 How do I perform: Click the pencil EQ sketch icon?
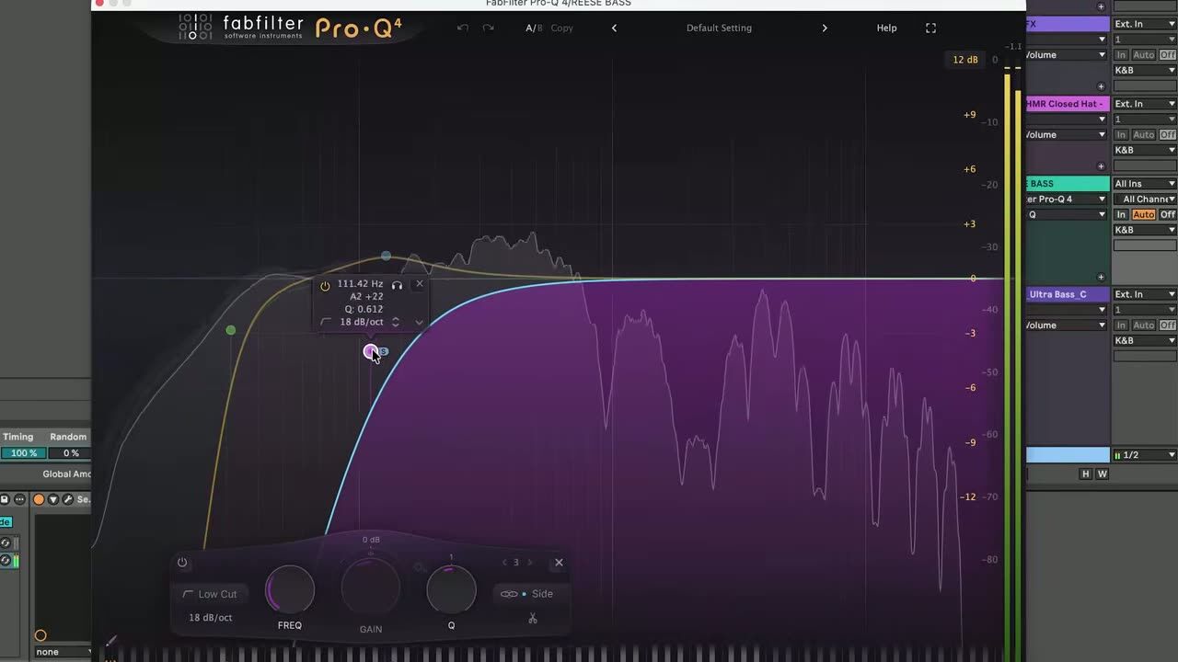[x=111, y=640]
